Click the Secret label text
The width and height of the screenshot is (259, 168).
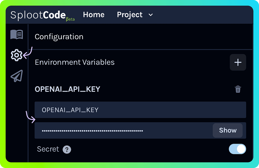[x=48, y=149]
